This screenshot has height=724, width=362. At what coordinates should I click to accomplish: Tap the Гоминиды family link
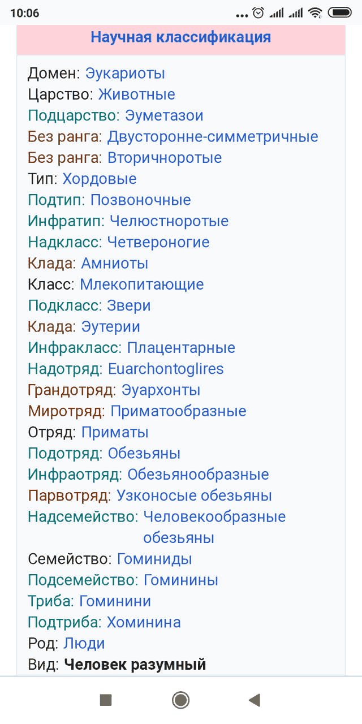[154, 559]
